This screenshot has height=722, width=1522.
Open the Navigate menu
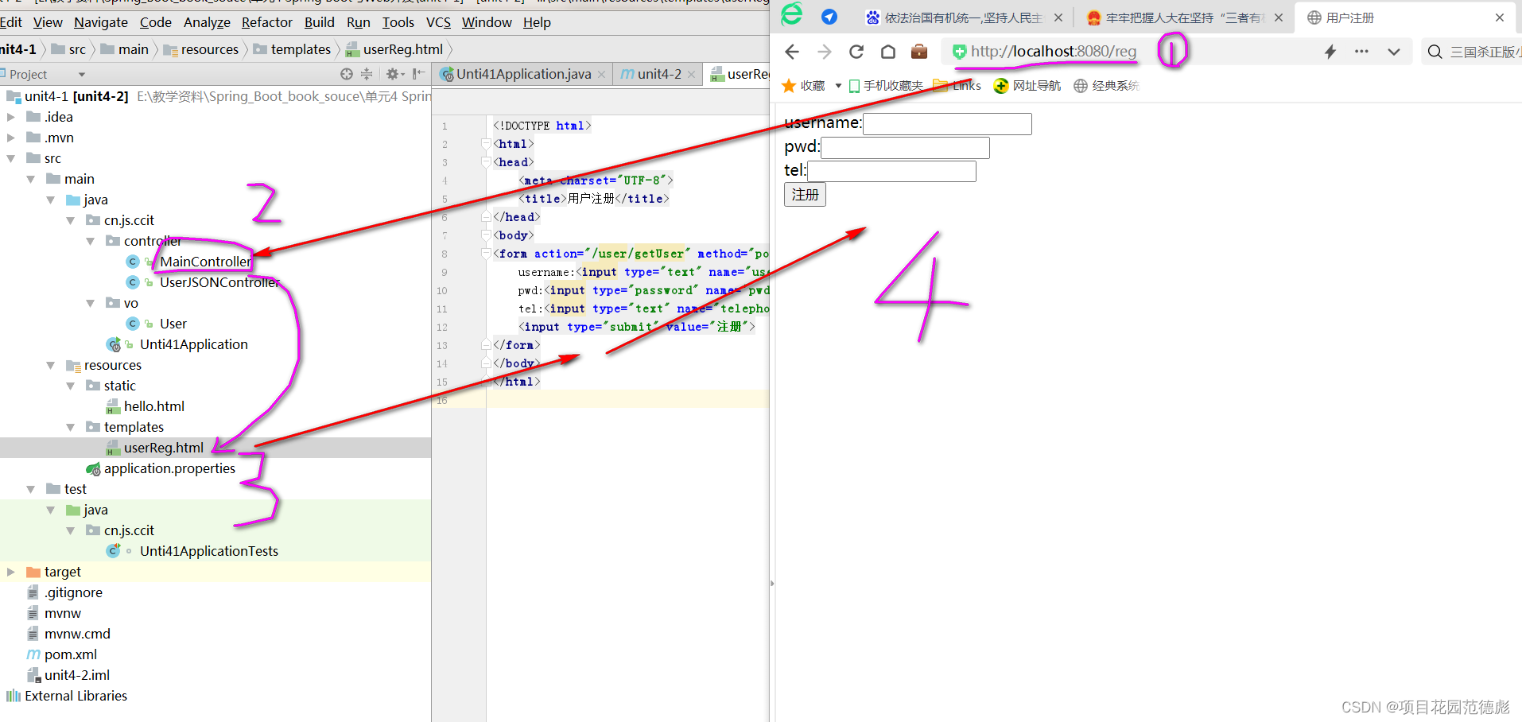coord(101,22)
